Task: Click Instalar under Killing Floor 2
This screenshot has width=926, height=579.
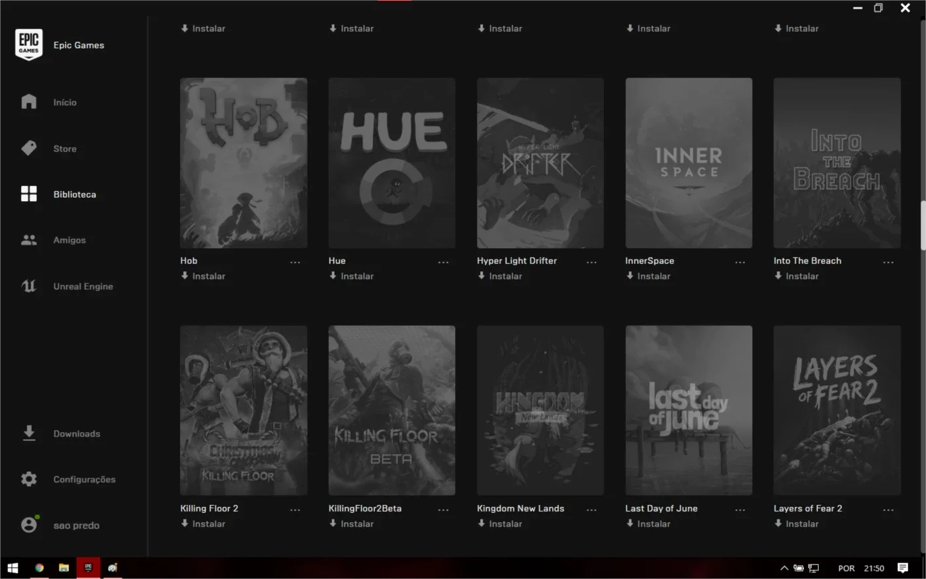Action: point(203,523)
